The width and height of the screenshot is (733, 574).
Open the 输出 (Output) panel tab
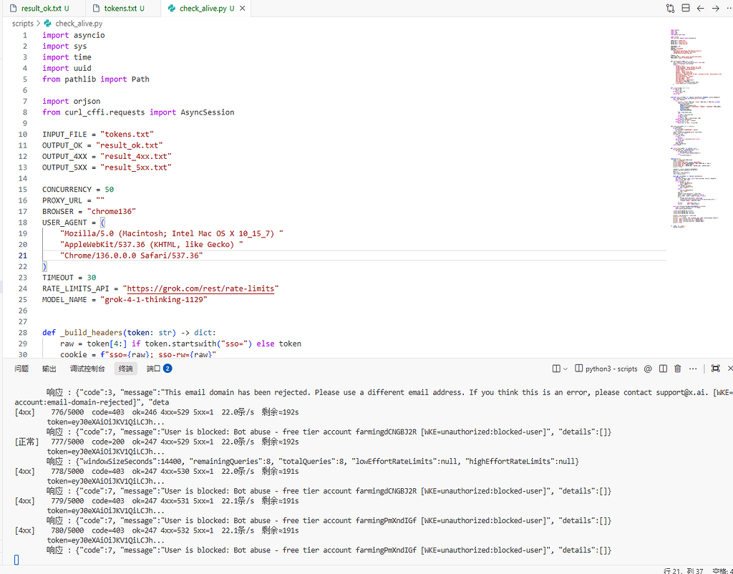[49, 369]
